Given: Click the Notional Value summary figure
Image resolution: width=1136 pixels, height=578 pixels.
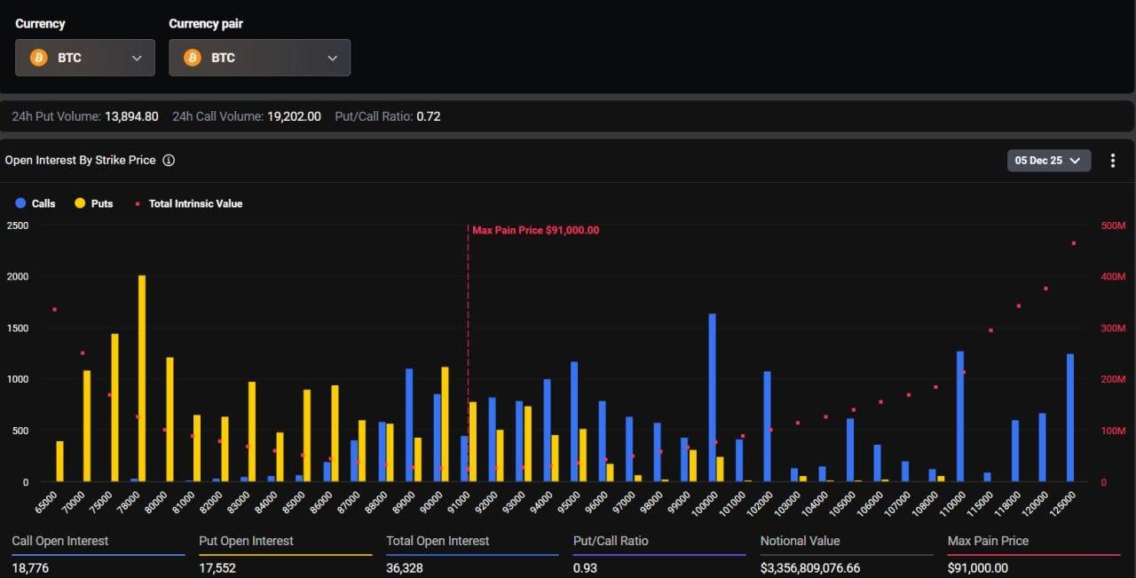Looking at the screenshot, I should tap(809, 567).
